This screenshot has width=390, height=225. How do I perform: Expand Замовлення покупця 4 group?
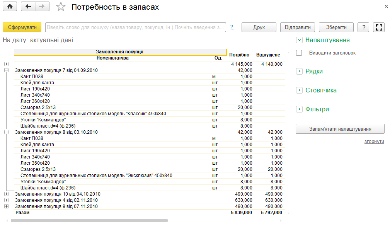coord(7,200)
